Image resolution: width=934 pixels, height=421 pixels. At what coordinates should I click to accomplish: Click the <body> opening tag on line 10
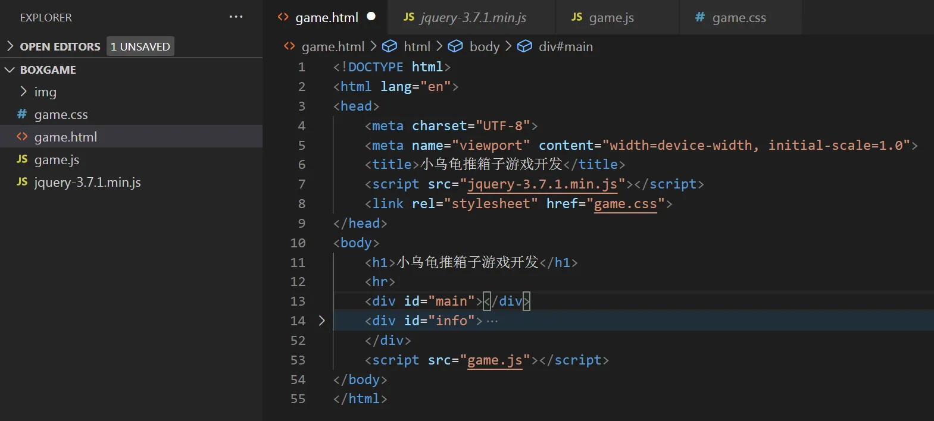(x=356, y=243)
